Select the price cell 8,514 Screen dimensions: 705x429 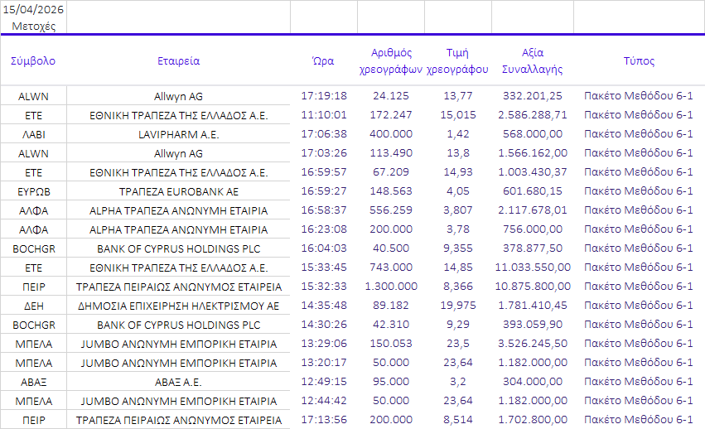pyautogui.click(x=457, y=419)
